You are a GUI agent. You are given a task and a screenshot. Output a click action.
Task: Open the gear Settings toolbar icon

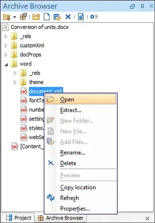coord(94,17)
